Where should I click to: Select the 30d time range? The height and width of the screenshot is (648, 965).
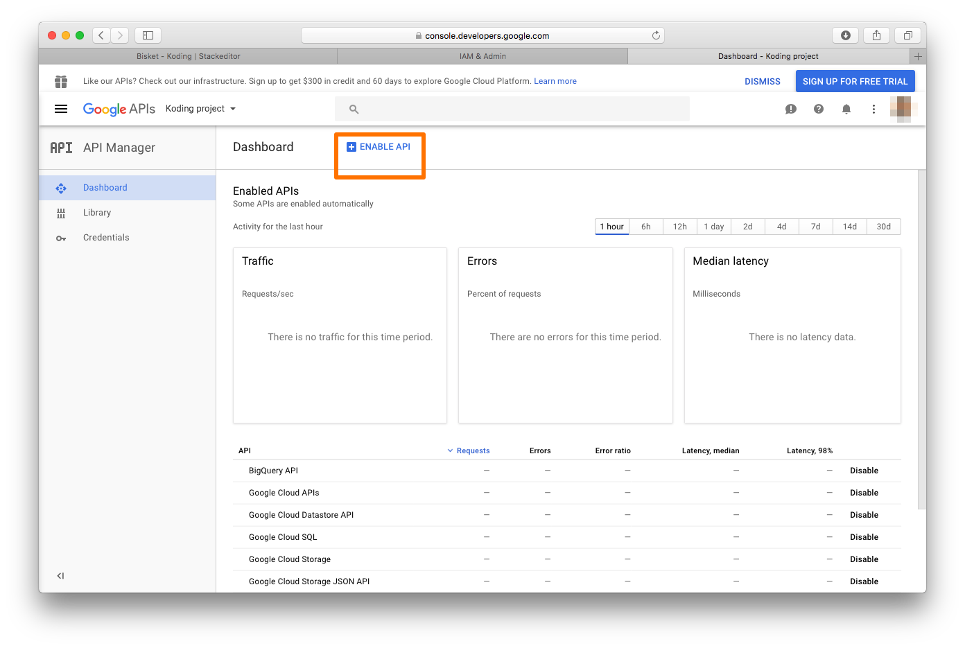pyautogui.click(x=884, y=227)
